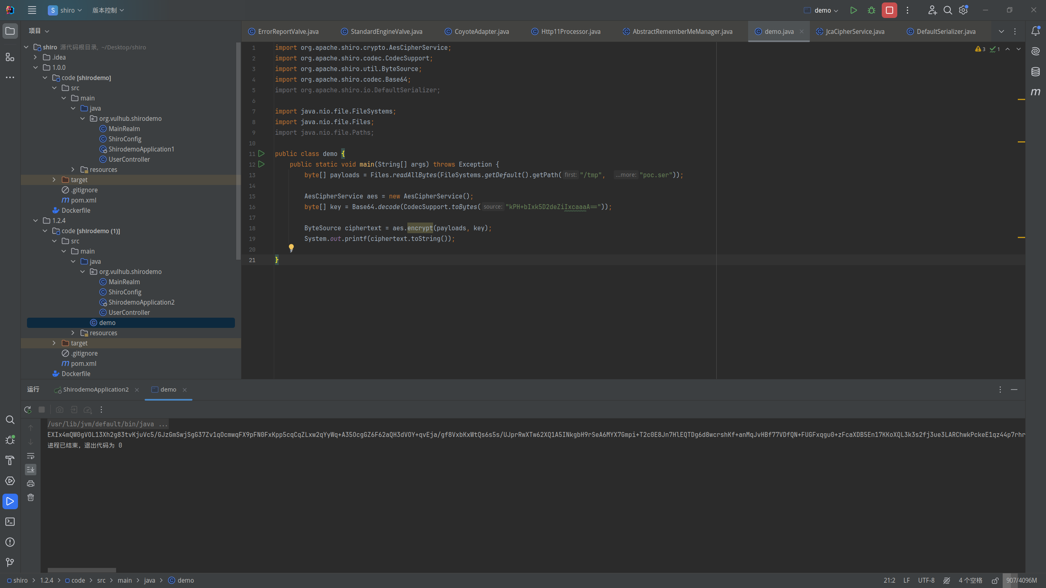Click the console horizontal scrollbar

[x=82, y=570]
